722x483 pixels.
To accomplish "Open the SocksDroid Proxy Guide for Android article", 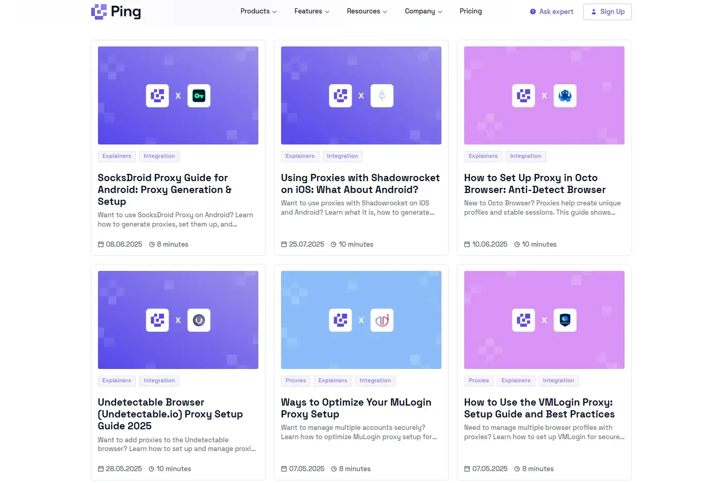I will pyautogui.click(x=165, y=189).
